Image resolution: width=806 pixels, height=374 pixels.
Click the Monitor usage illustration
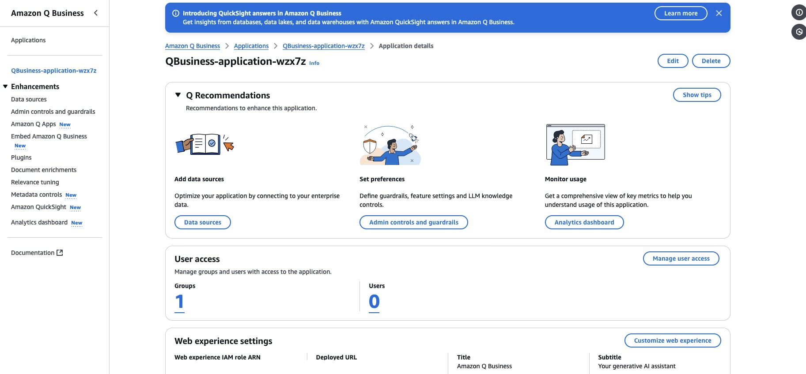[x=575, y=145]
